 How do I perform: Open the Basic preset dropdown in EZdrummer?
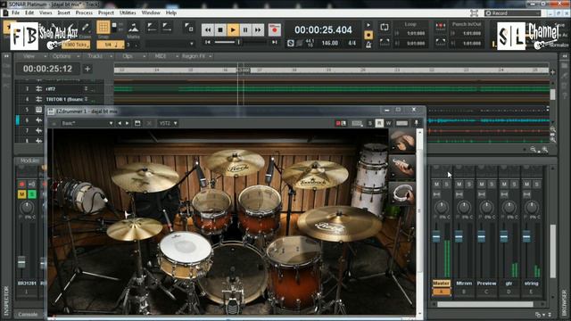[87, 123]
